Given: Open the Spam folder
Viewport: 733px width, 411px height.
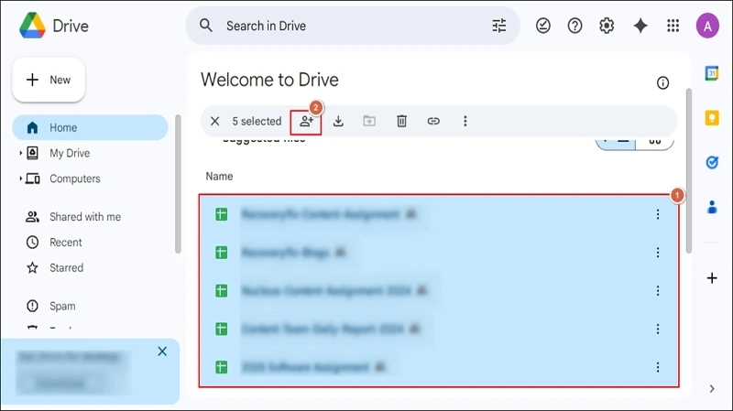Looking at the screenshot, I should point(62,306).
